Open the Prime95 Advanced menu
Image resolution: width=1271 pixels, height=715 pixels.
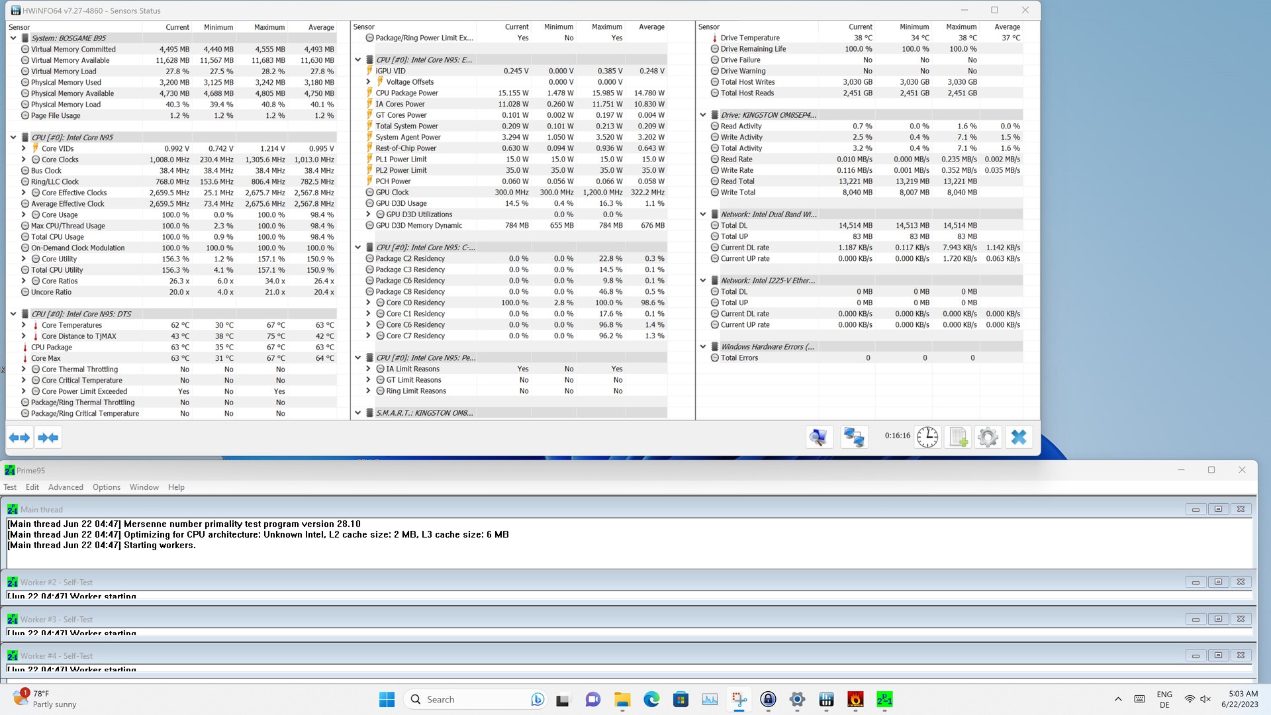click(66, 487)
